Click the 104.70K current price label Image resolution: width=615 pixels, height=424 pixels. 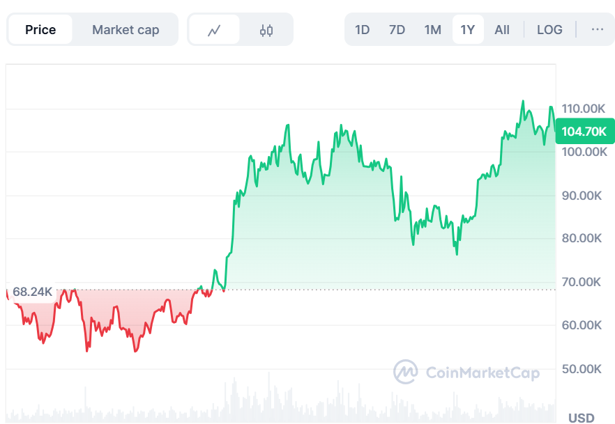584,131
